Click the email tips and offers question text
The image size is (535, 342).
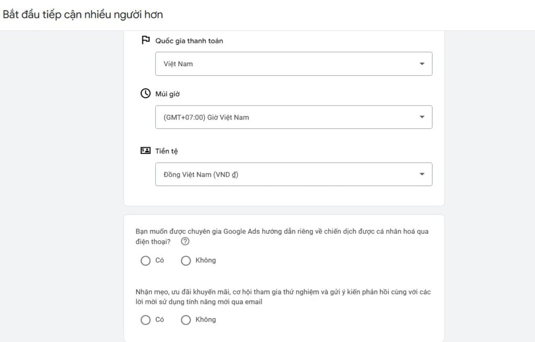click(x=283, y=297)
